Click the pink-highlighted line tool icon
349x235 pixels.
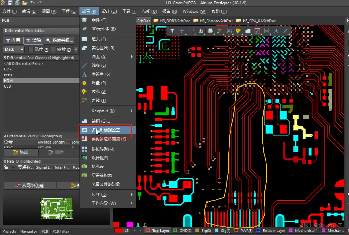point(257,31)
